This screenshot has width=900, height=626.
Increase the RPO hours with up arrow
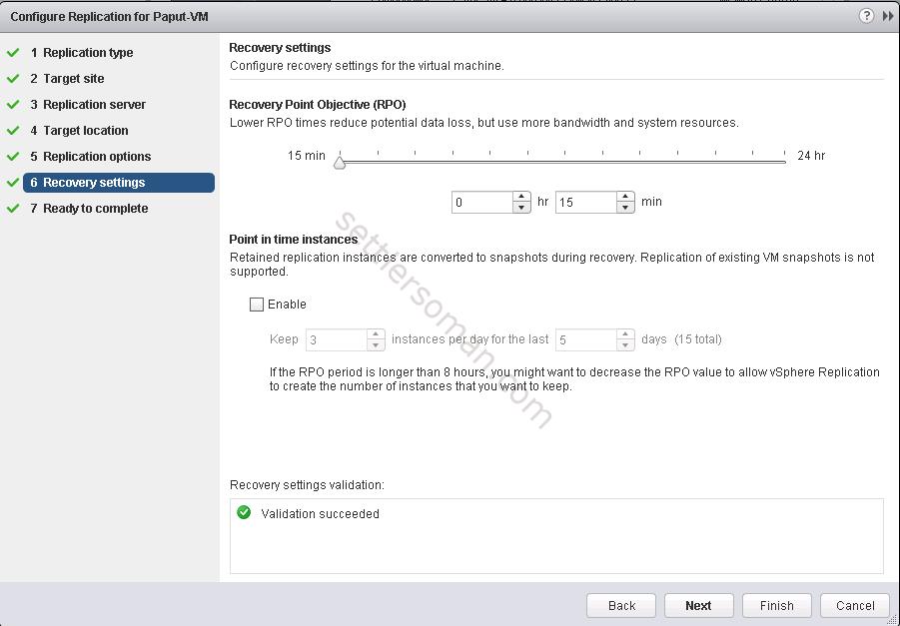[521, 197]
